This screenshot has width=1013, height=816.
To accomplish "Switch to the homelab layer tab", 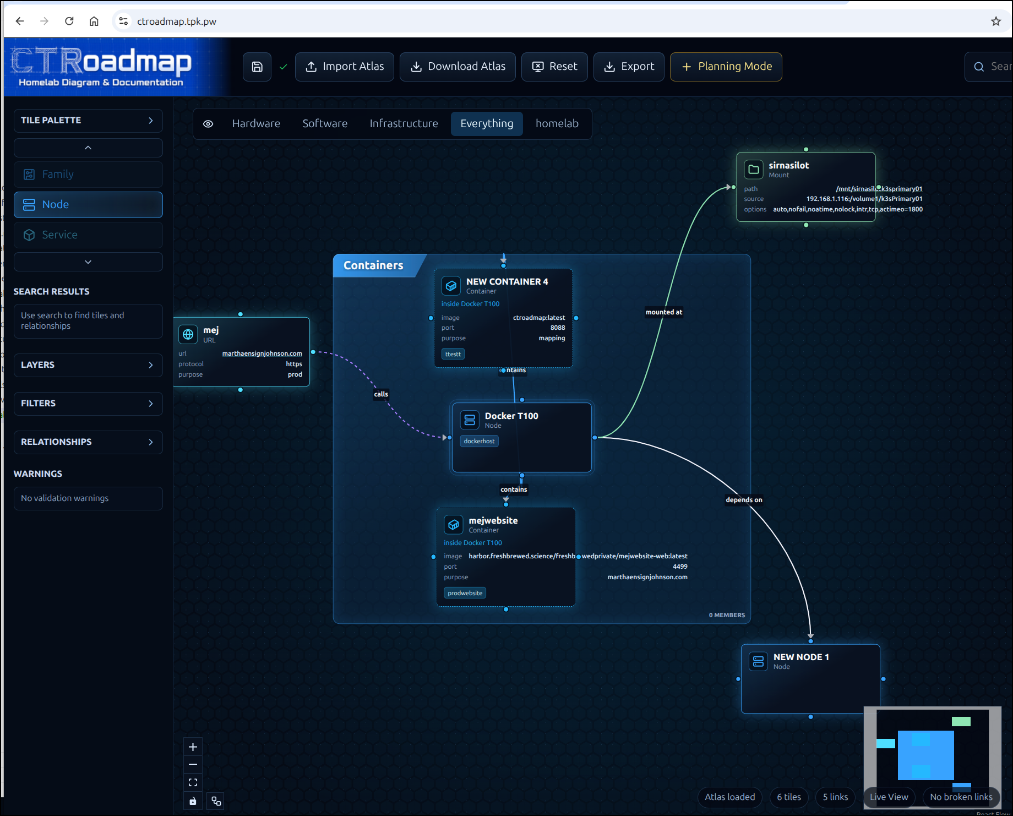I will pyautogui.click(x=557, y=124).
